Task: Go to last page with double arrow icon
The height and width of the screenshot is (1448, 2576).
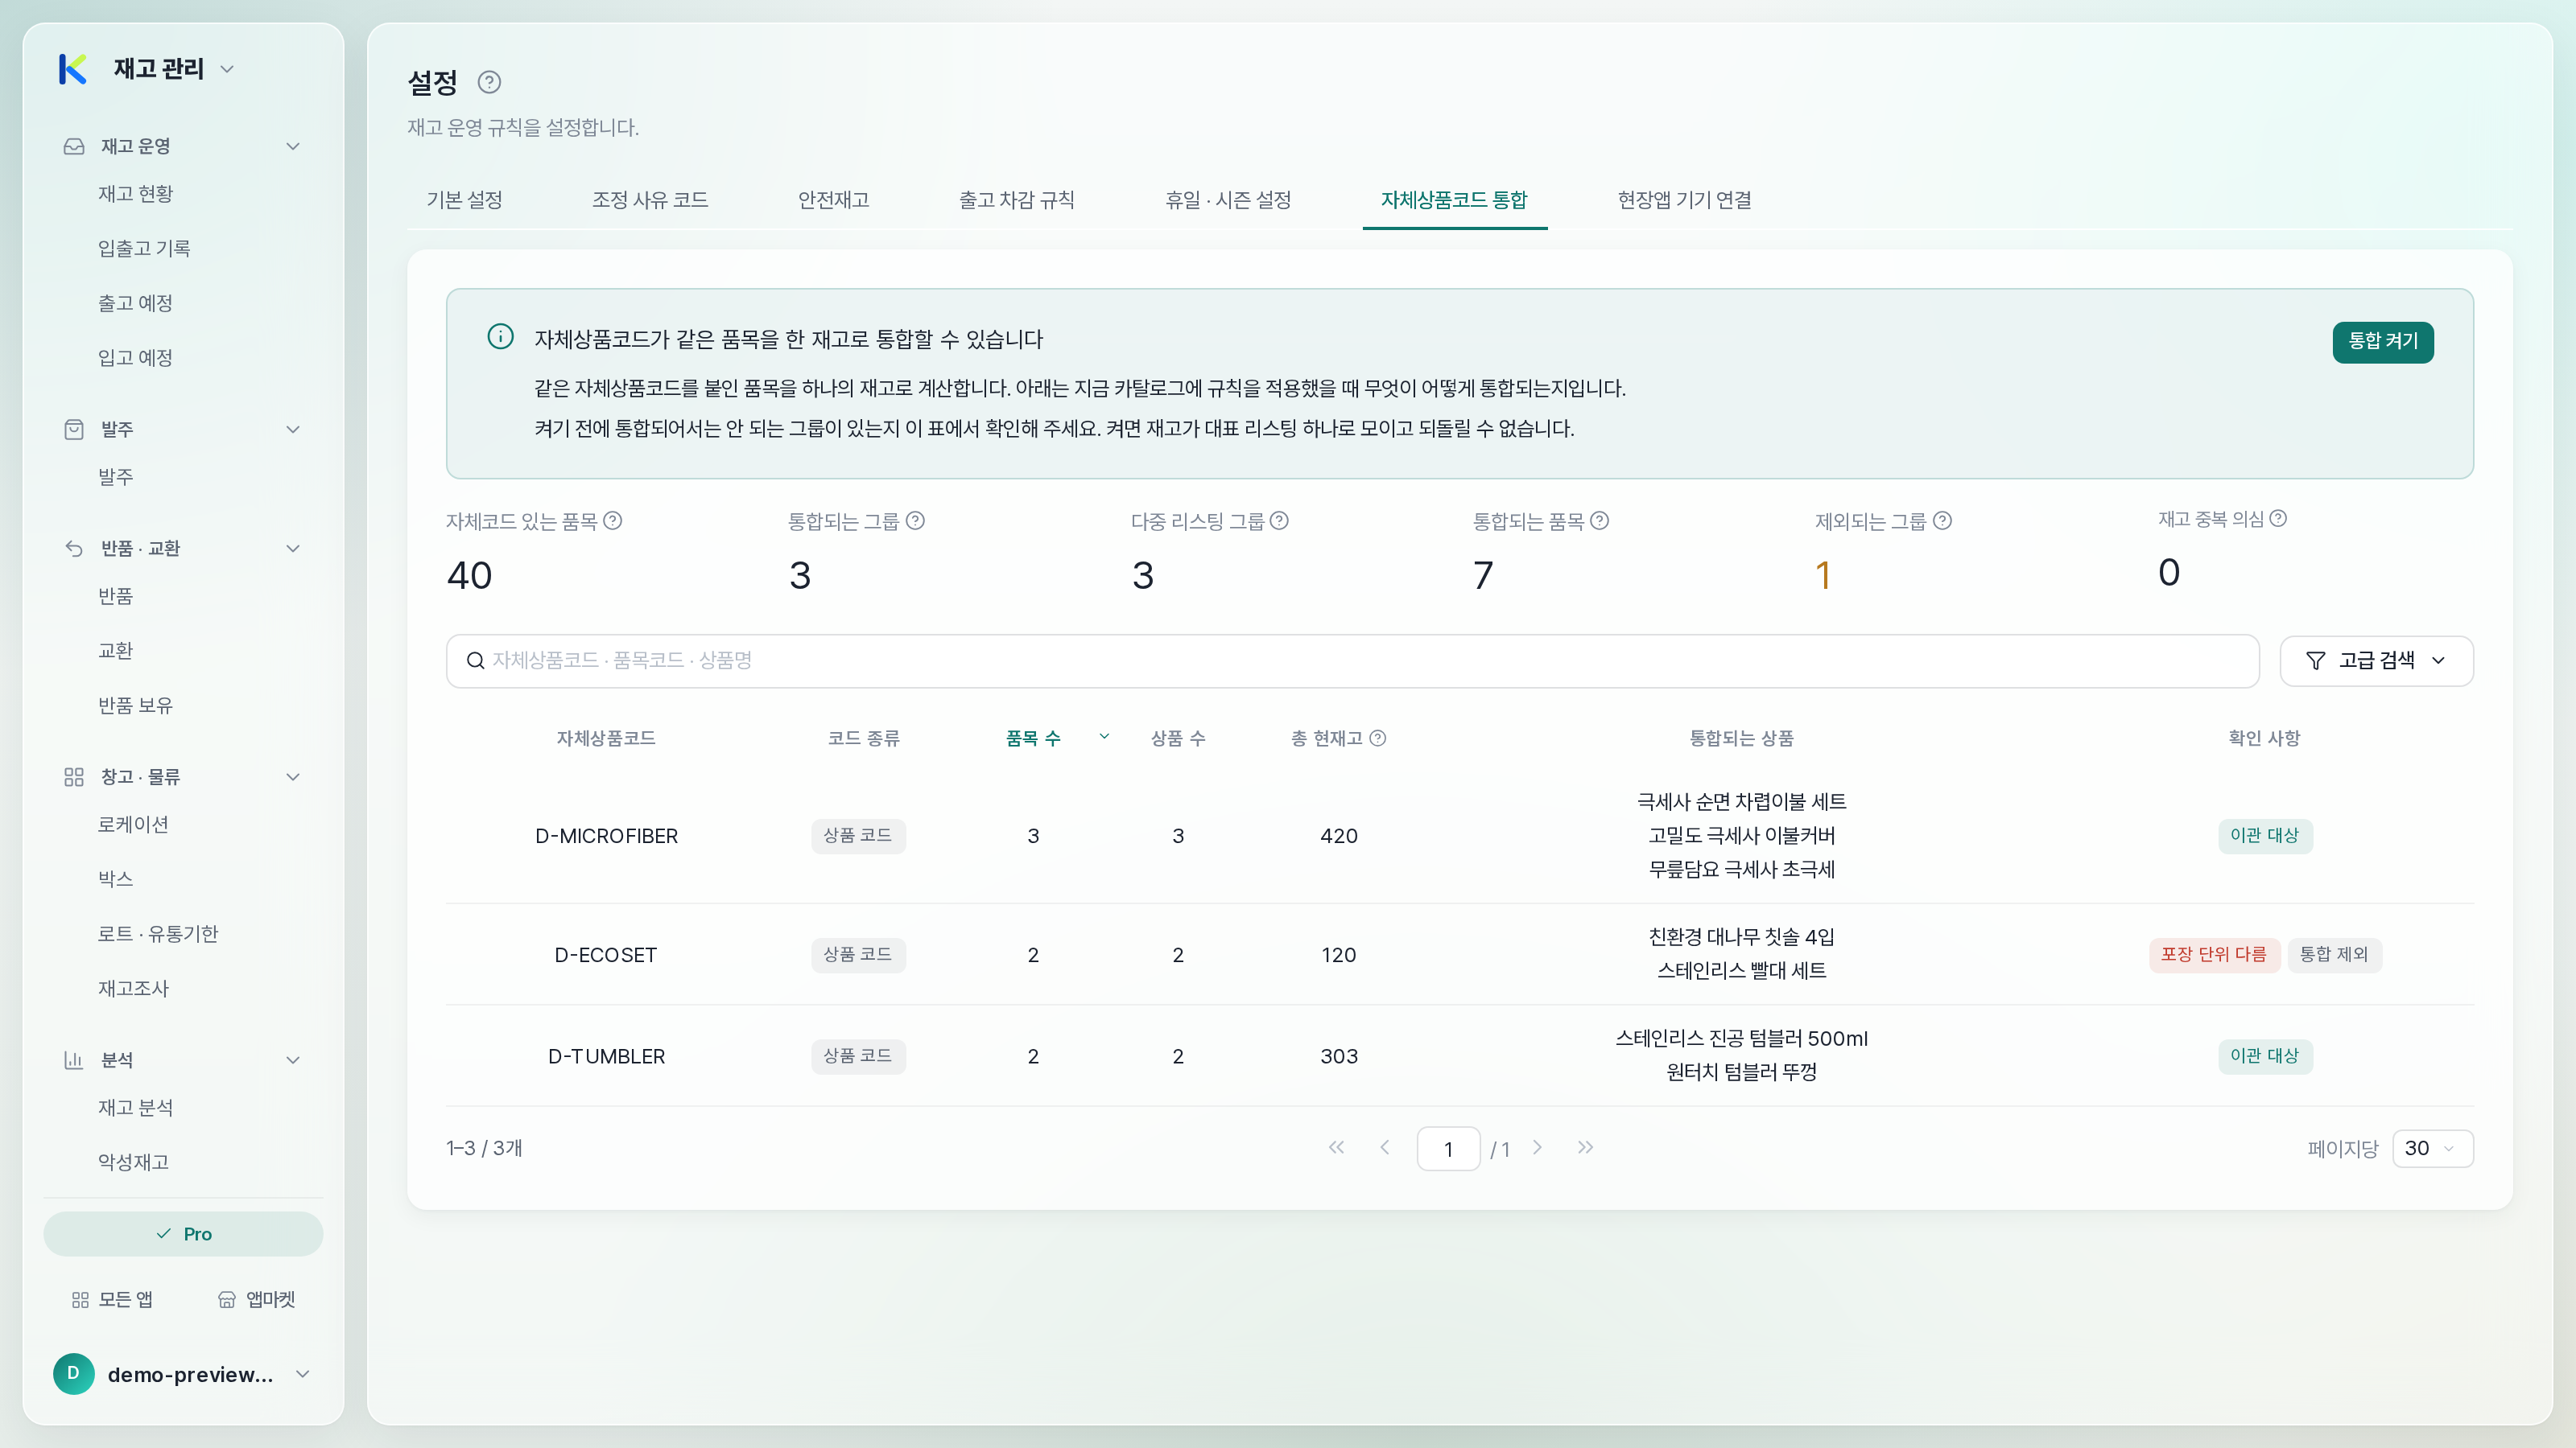Action: (x=1585, y=1147)
